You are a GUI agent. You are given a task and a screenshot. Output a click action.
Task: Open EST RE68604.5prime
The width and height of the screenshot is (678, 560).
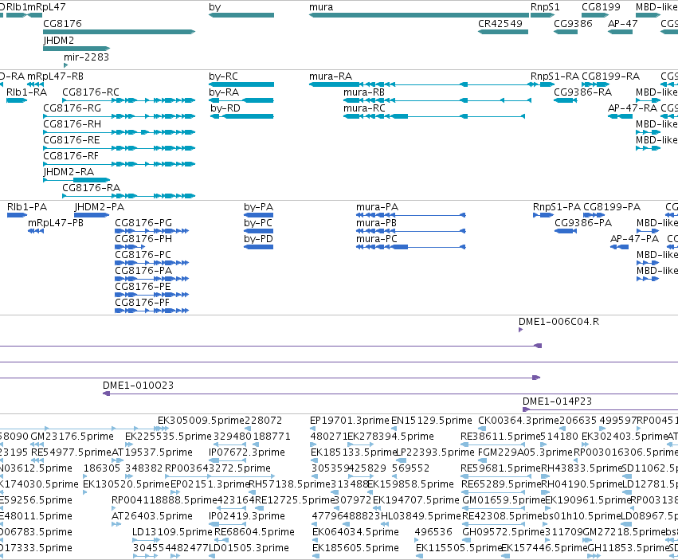254,532
